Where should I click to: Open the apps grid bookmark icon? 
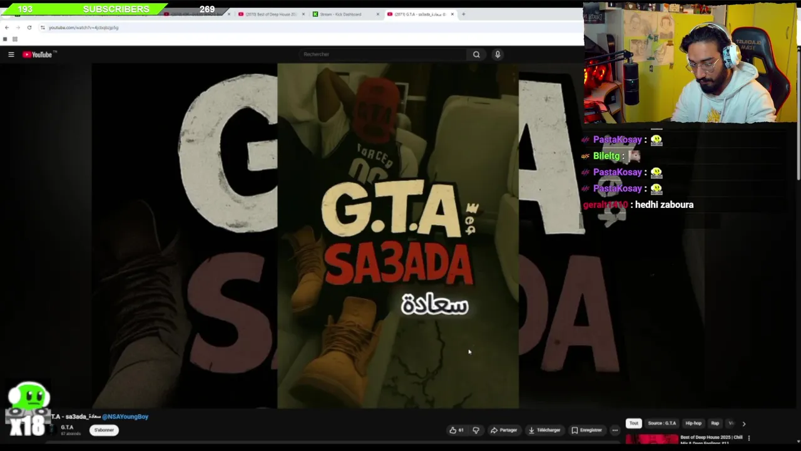click(x=15, y=39)
